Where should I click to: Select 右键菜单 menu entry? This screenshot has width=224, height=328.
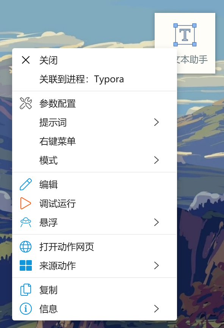pos(94,141)
